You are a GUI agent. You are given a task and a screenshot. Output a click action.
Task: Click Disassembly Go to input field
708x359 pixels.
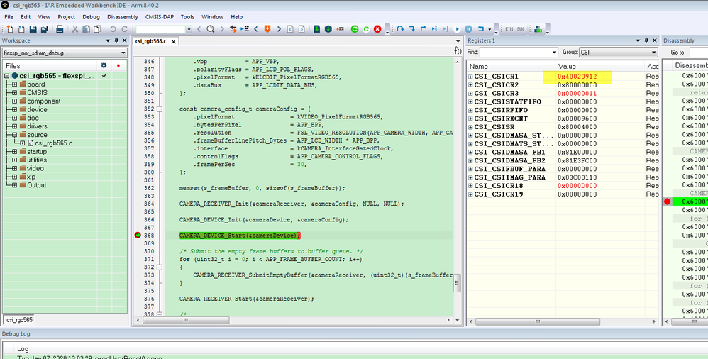point(699,53)
